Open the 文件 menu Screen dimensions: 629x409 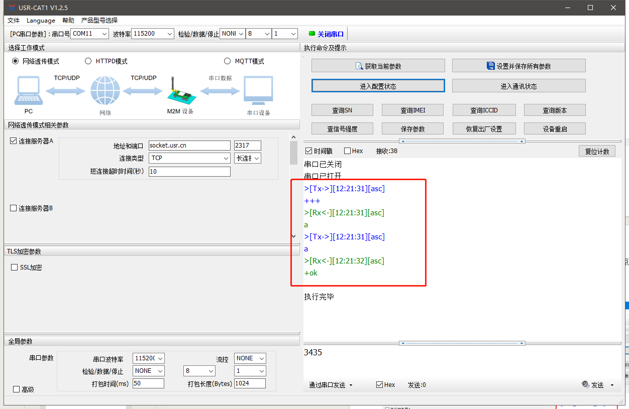click(14, 21)
